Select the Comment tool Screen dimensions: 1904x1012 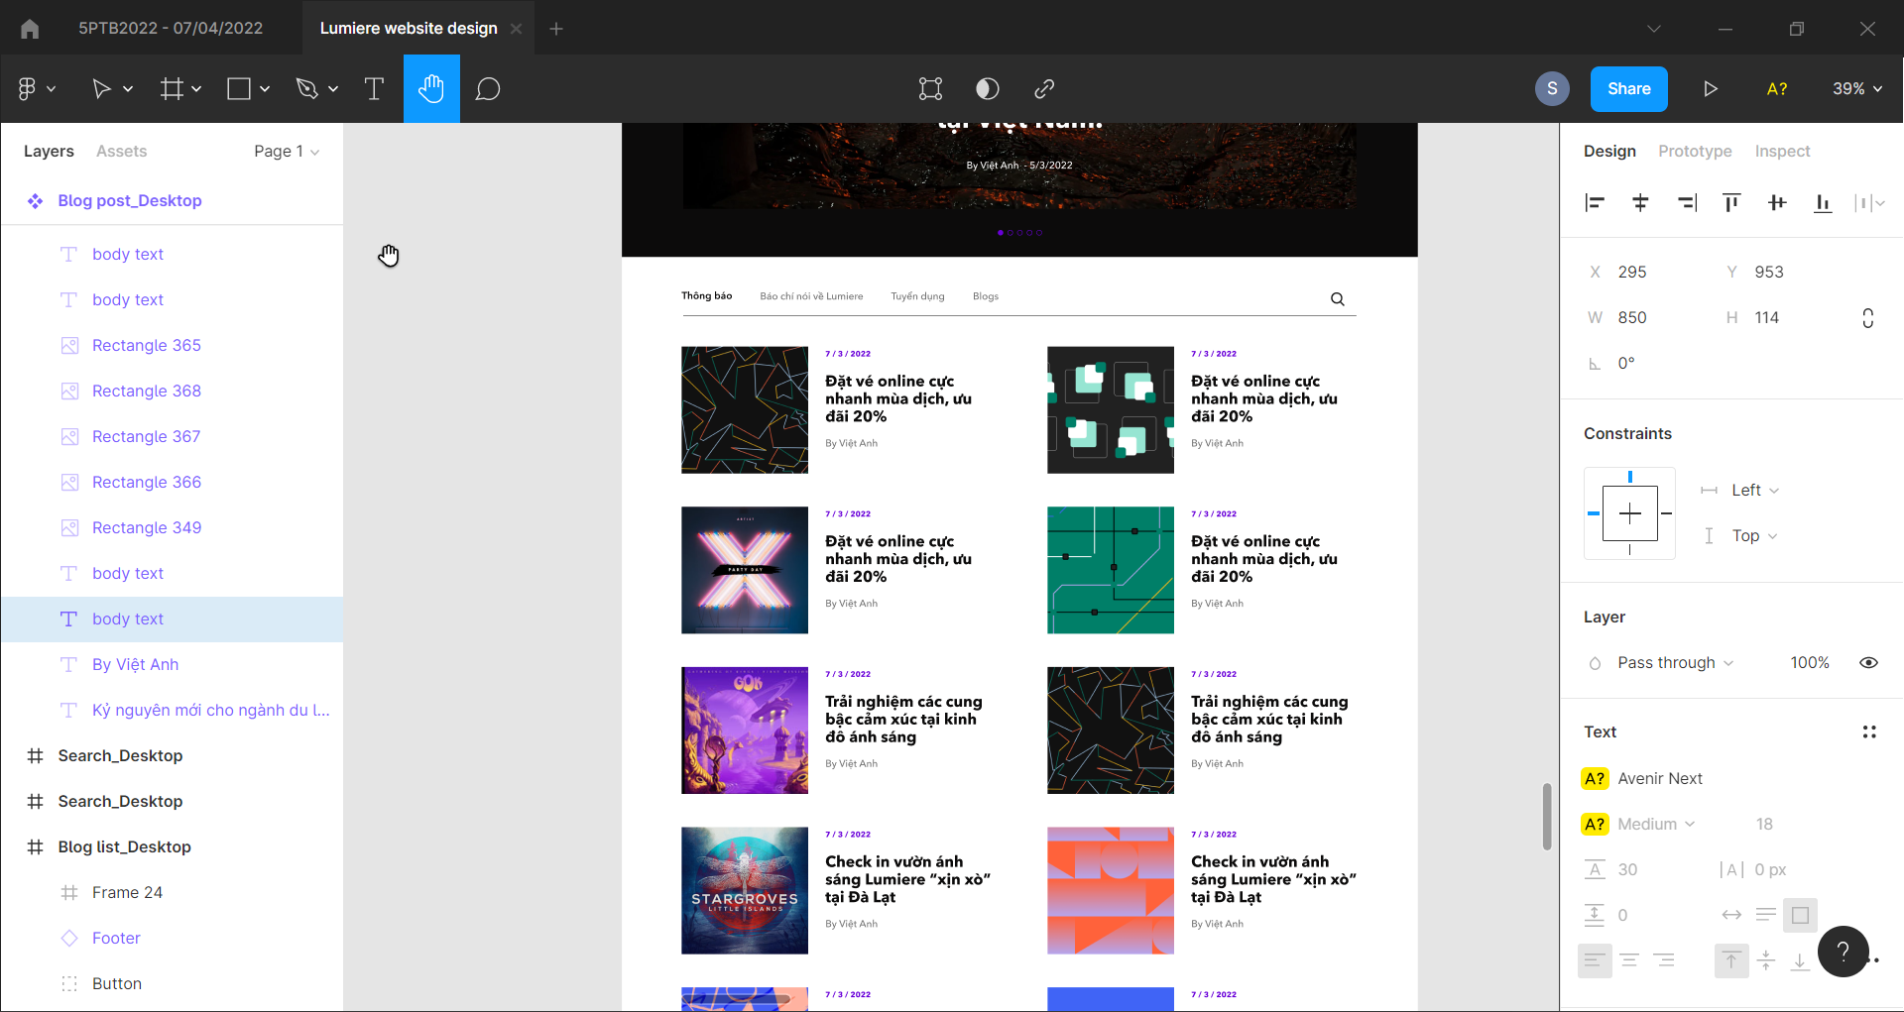point(488,89)
